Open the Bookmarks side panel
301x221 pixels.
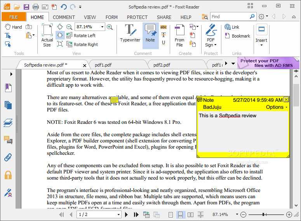(8, 88)
